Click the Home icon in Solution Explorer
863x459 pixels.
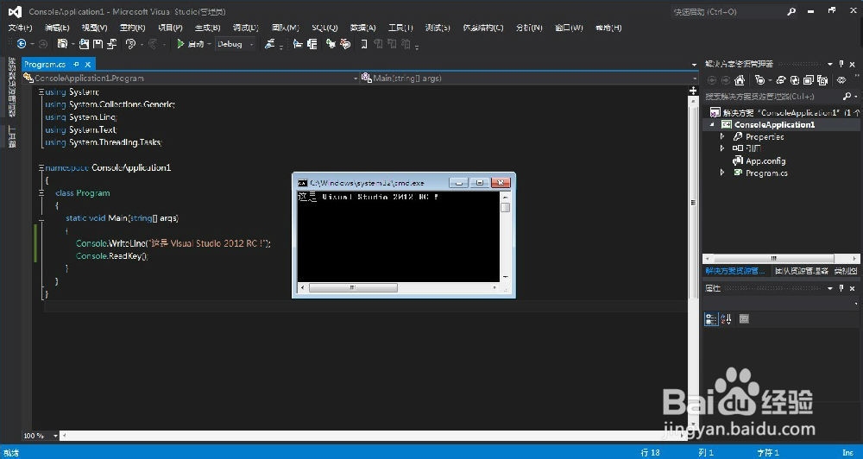[740, 80]
